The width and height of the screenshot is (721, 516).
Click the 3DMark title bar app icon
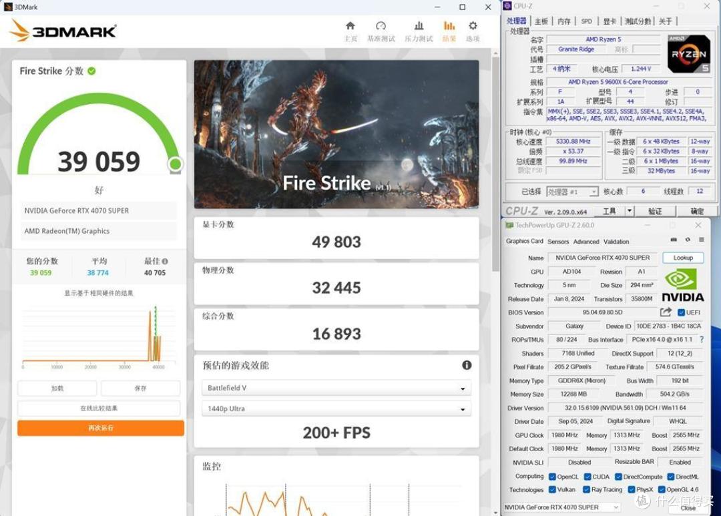(8, 7)
